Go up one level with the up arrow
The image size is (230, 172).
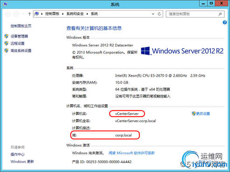29,14
